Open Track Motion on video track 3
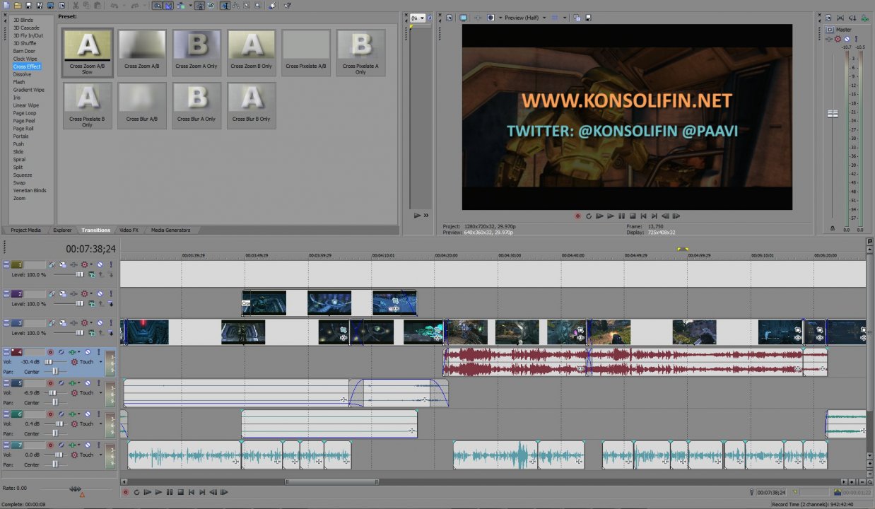 [63, 323]
